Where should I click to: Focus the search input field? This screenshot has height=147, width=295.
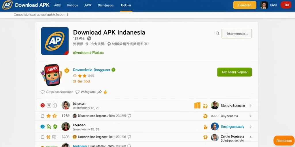(x=237, y=34)
